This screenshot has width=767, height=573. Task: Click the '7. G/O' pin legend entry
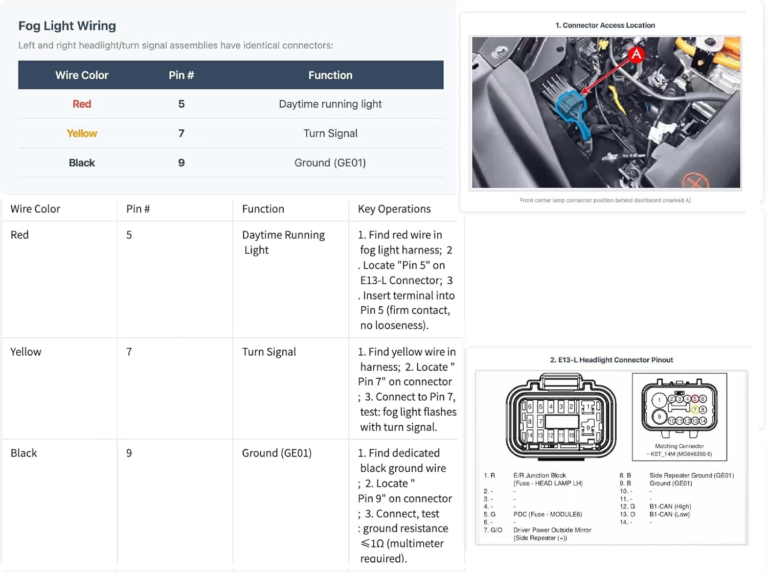493,530
